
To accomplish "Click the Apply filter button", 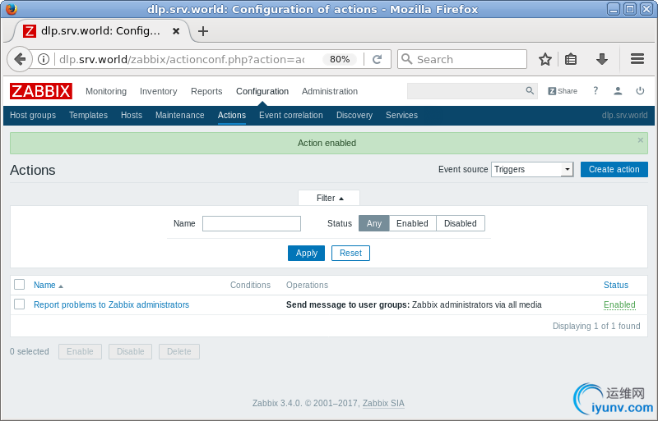I will tap(306, 253).
